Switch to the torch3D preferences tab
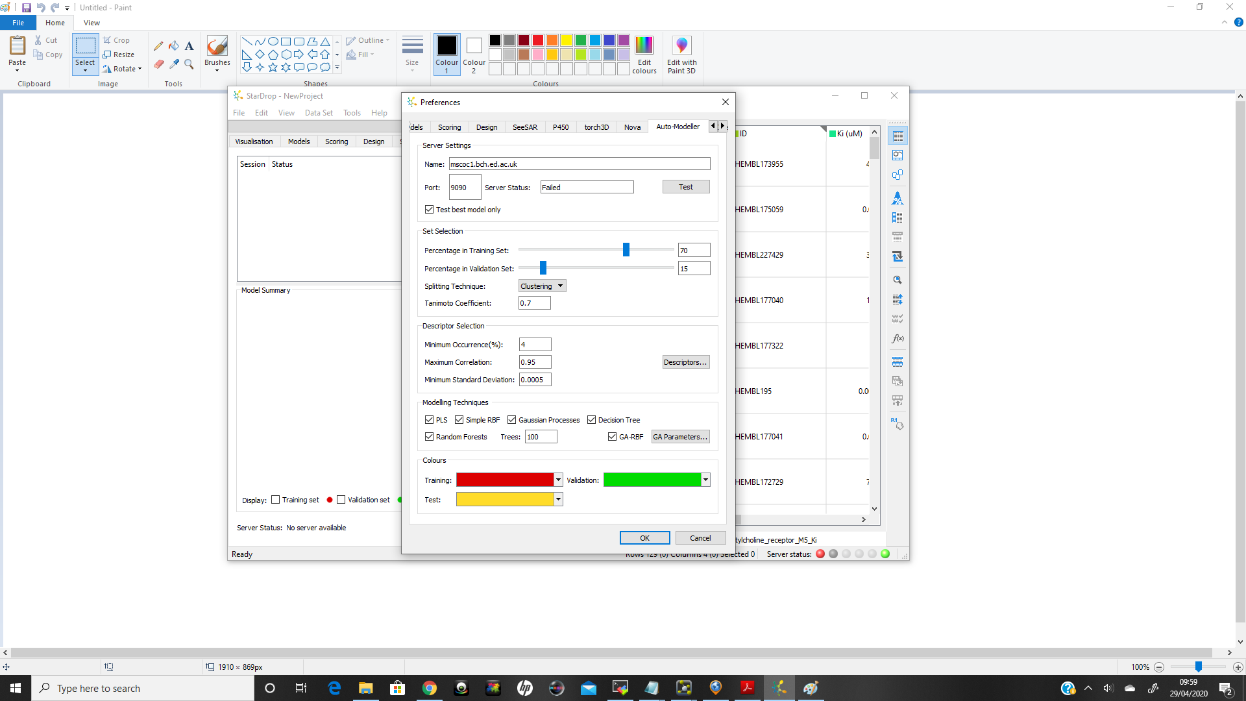Screen dimensions: 1246x701 (x=596, y=127)
